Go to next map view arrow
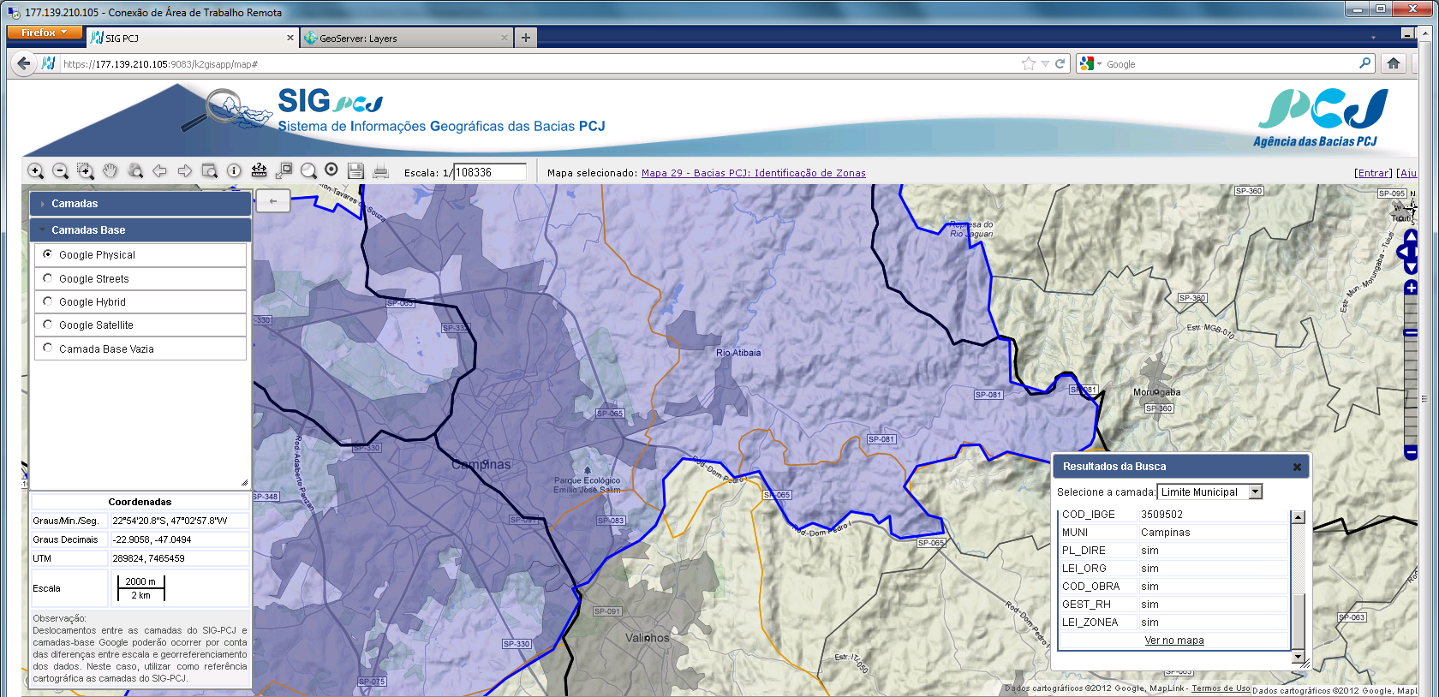Image resolution: width=1439 pixels, height=697 pixels. pyautogui.click(x=185, y=171)
